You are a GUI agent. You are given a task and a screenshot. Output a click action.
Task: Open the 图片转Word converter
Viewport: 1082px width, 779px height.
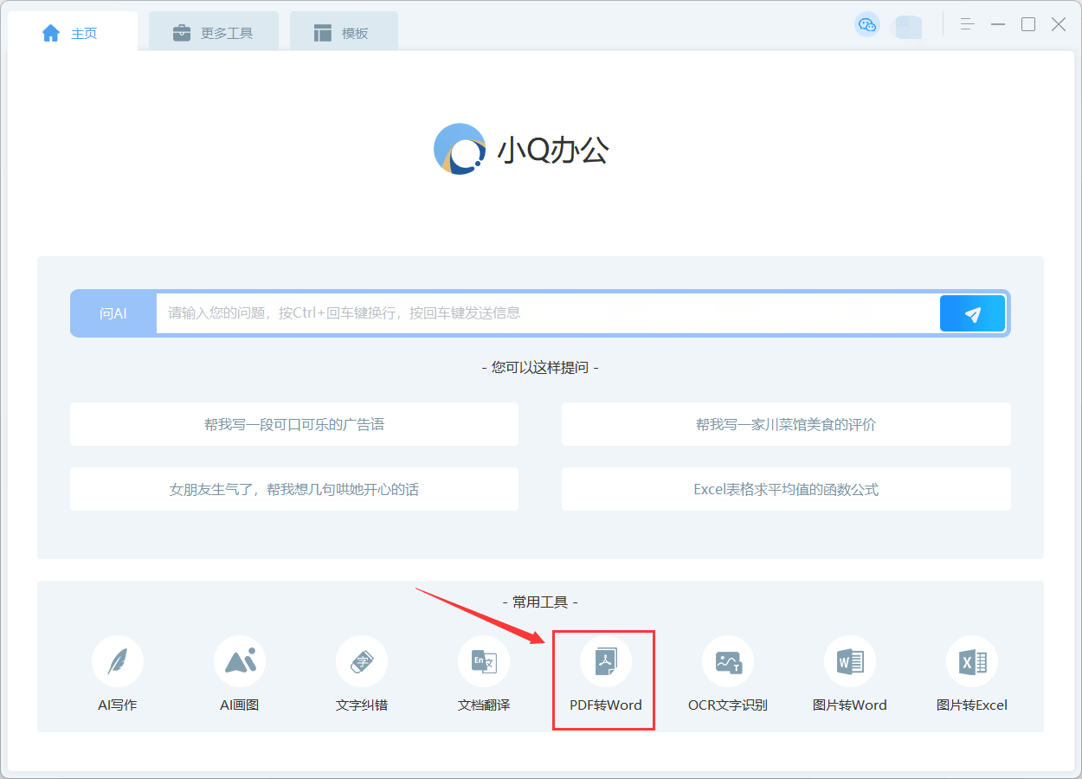[850, 675]
